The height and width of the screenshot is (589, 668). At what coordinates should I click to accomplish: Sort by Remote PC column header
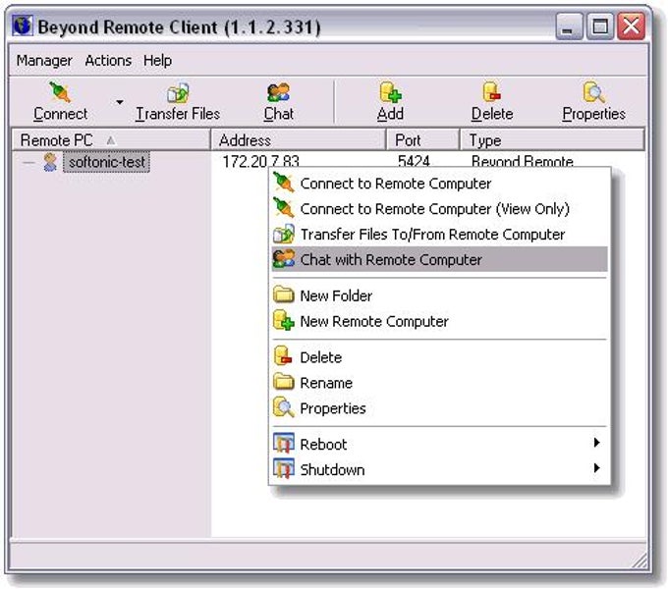tap(111, 140)
